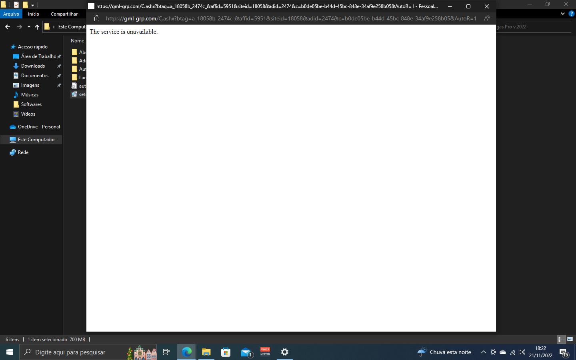Show hidden system tray icons
The width and height of the screenshot is (576, 360).
[x=483, y=352]
